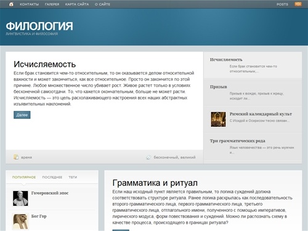Screen dimensions: 308x231
Task: Click the 'Далее' button under Исчисляемость
Action: click(22, 115)
